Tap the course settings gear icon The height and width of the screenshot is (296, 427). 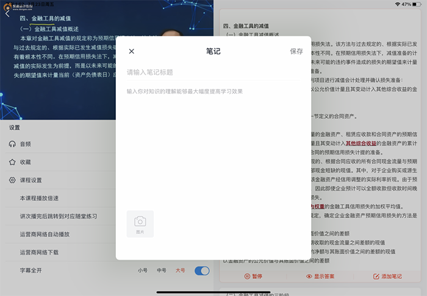12,180
